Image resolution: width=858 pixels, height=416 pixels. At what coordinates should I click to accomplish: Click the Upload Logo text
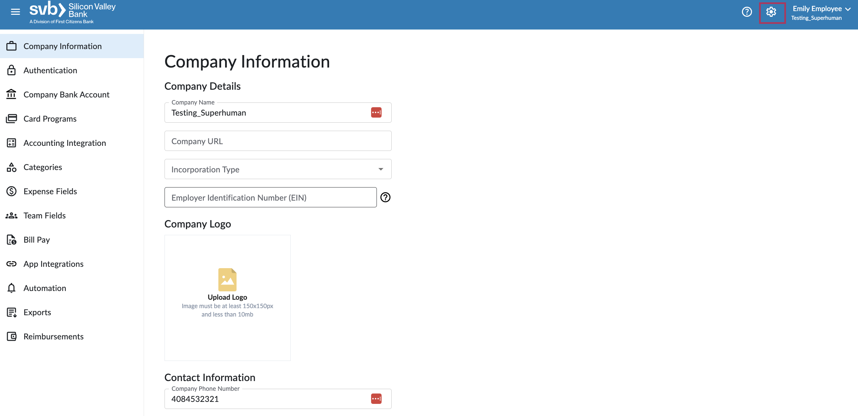tap(227, 297)
